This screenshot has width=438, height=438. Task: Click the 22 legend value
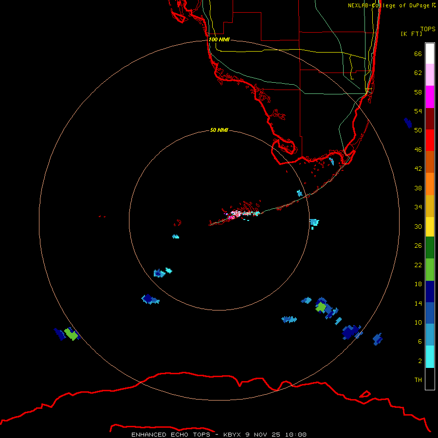(x=418, y=265)
